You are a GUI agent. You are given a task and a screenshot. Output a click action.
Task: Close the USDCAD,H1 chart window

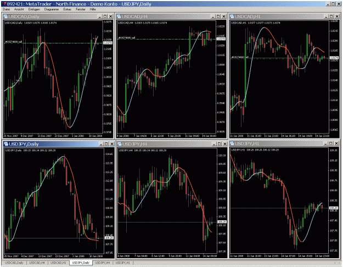tap(337, 16)
